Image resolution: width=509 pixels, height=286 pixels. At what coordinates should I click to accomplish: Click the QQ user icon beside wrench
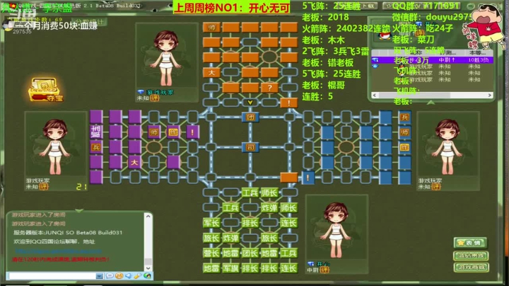(147, 276)
